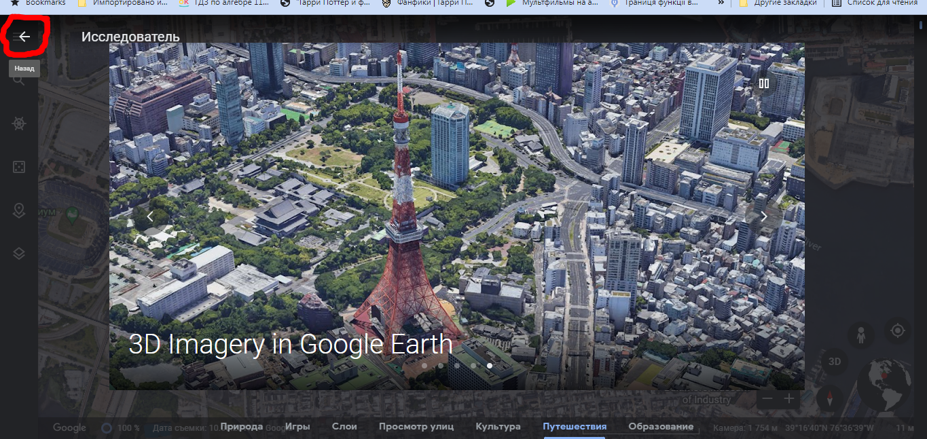
Task: Open Список для чтения reading list
Action: 875,3
